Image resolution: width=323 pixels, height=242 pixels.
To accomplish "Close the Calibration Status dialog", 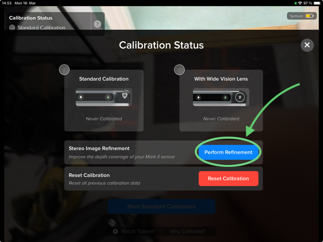I will pyautogui.click(x=307, y=45).
